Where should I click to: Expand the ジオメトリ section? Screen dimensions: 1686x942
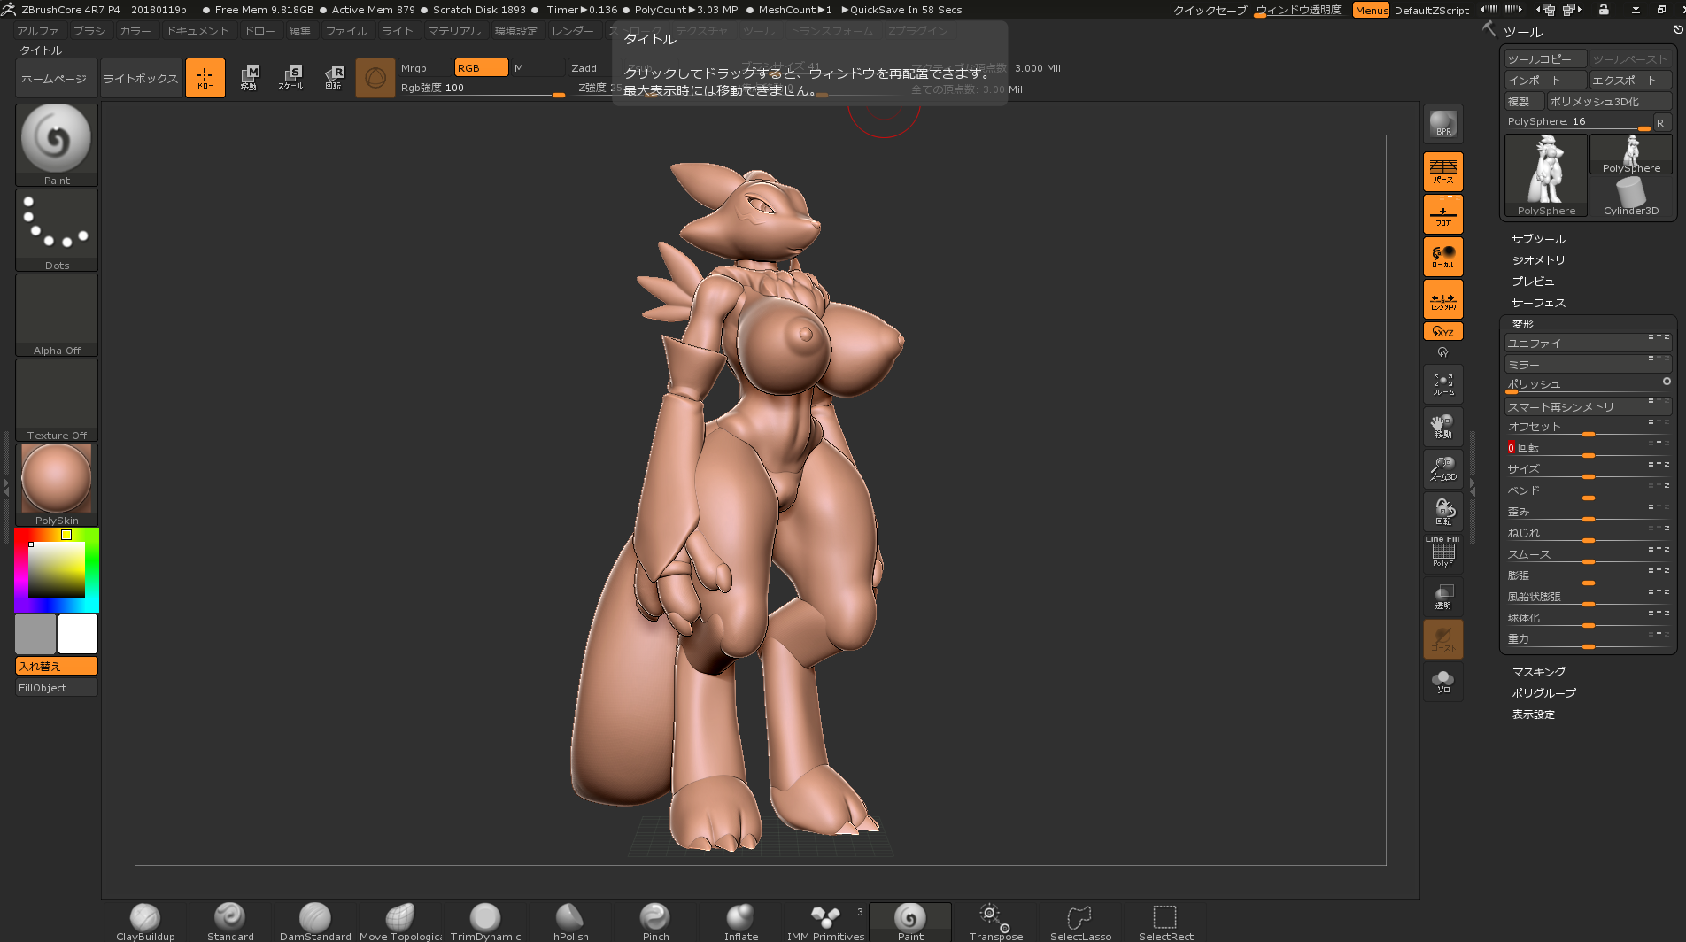[1538, 260]
